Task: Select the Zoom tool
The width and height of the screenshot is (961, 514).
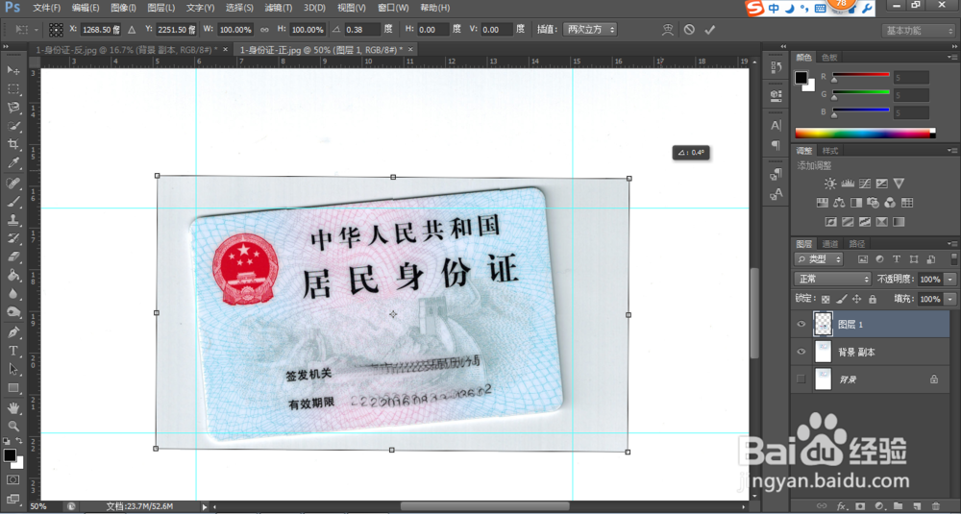Action: (13, 426)
